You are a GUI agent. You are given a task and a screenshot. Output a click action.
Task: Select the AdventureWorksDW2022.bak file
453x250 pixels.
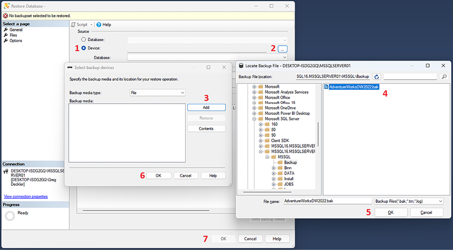(352, 87)
